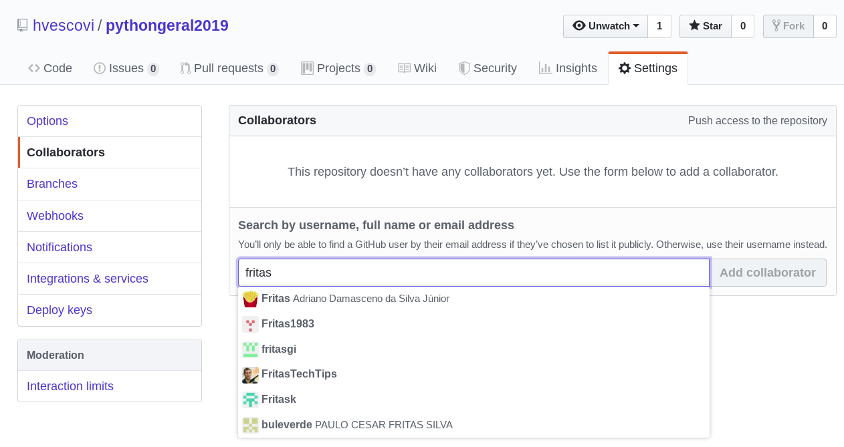Screen dimensions: 844x447
Task: Click the Code brackets icon
Action: point(34,68)
